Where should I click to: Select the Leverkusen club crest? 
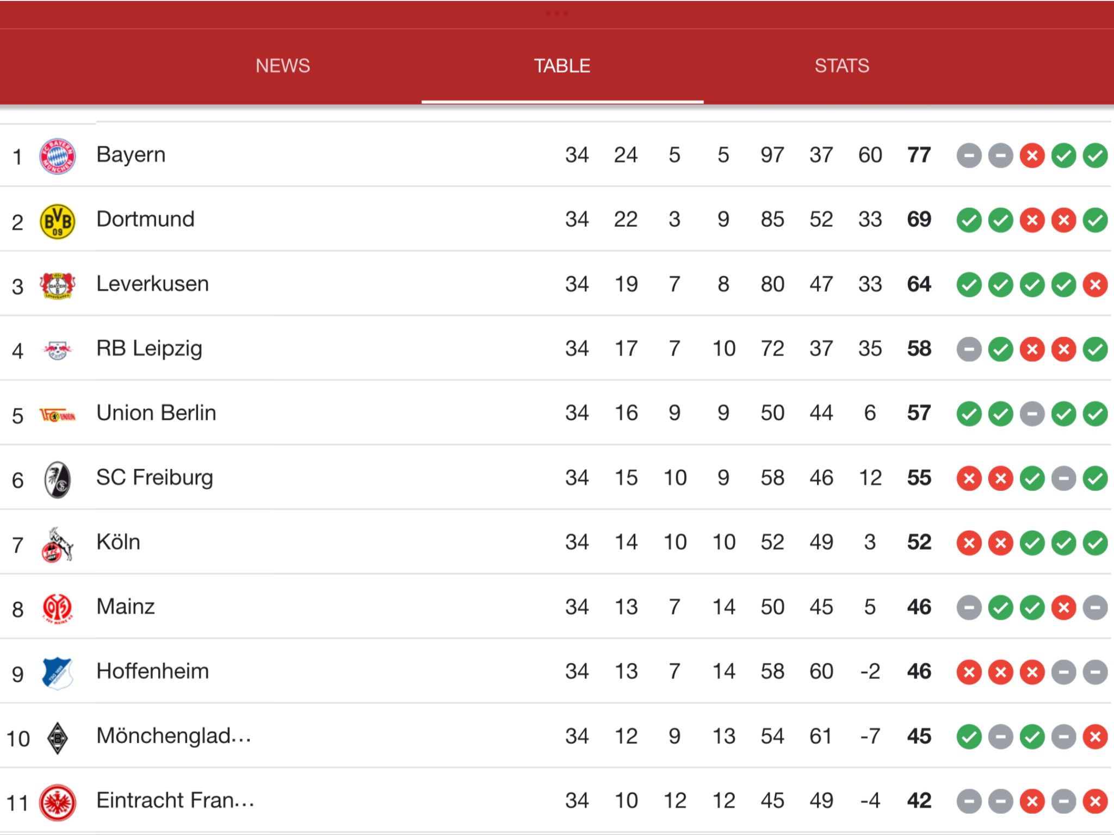[x=57, y=285]
